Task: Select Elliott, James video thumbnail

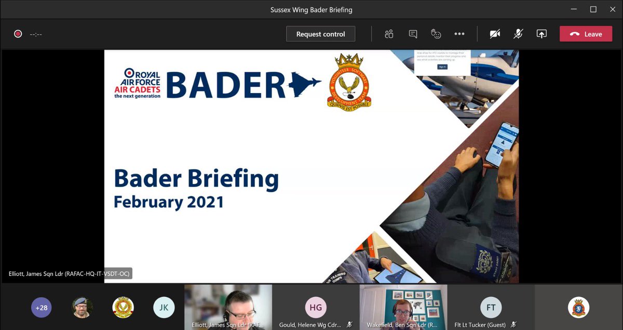Action: tap(228, 307)
